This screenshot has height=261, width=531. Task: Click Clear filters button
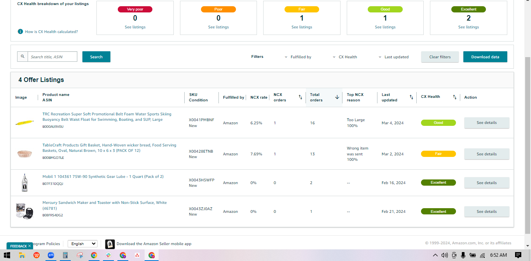pos(440,57)
